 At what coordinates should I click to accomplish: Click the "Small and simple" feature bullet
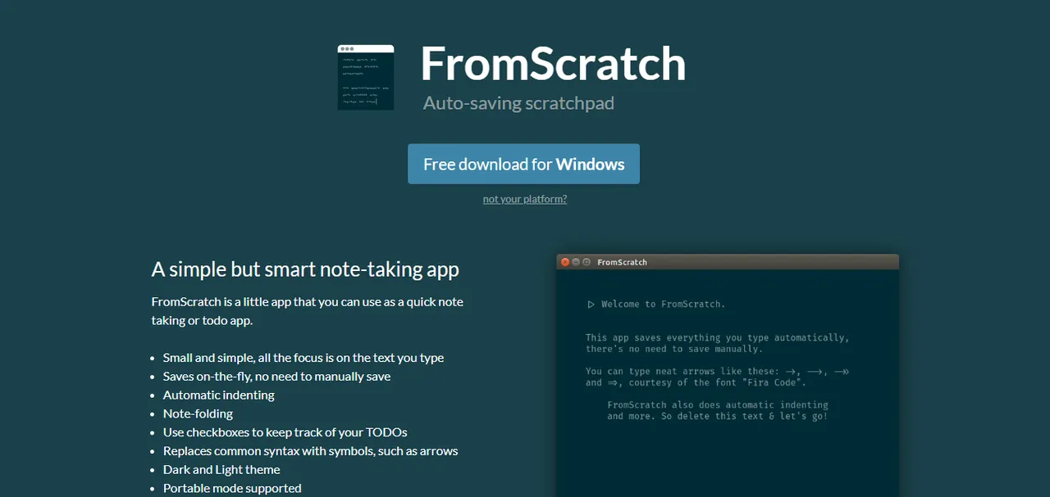click(x=304, y=358)
